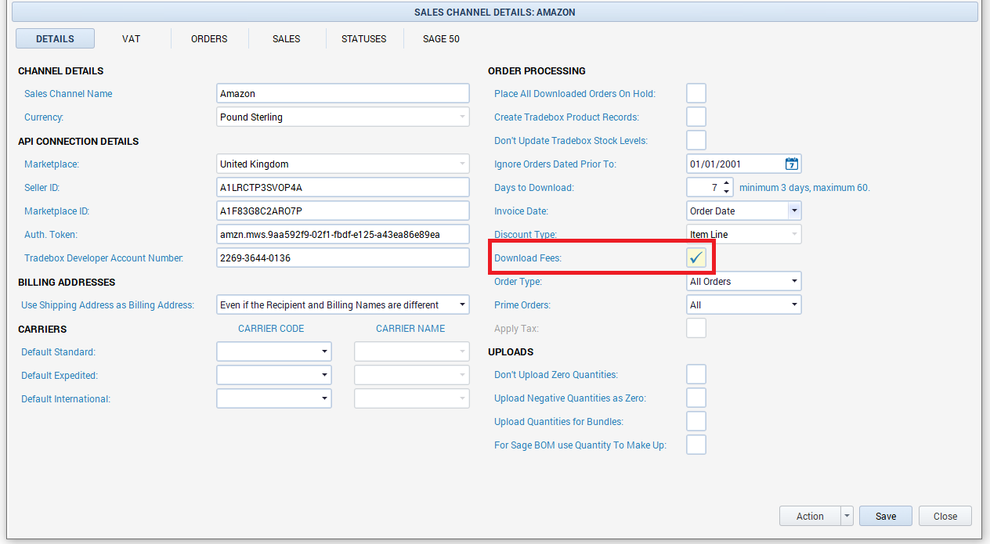
Task: Open Default Expedited carrier name dropdown
Action: [x=462, y=376]
